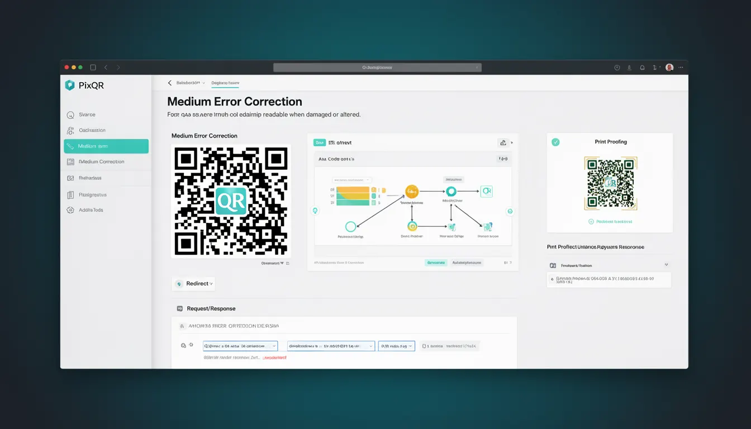Click the teal QR logo at QR center
This screenshot has height=429, width=751.
click(231, 201)
